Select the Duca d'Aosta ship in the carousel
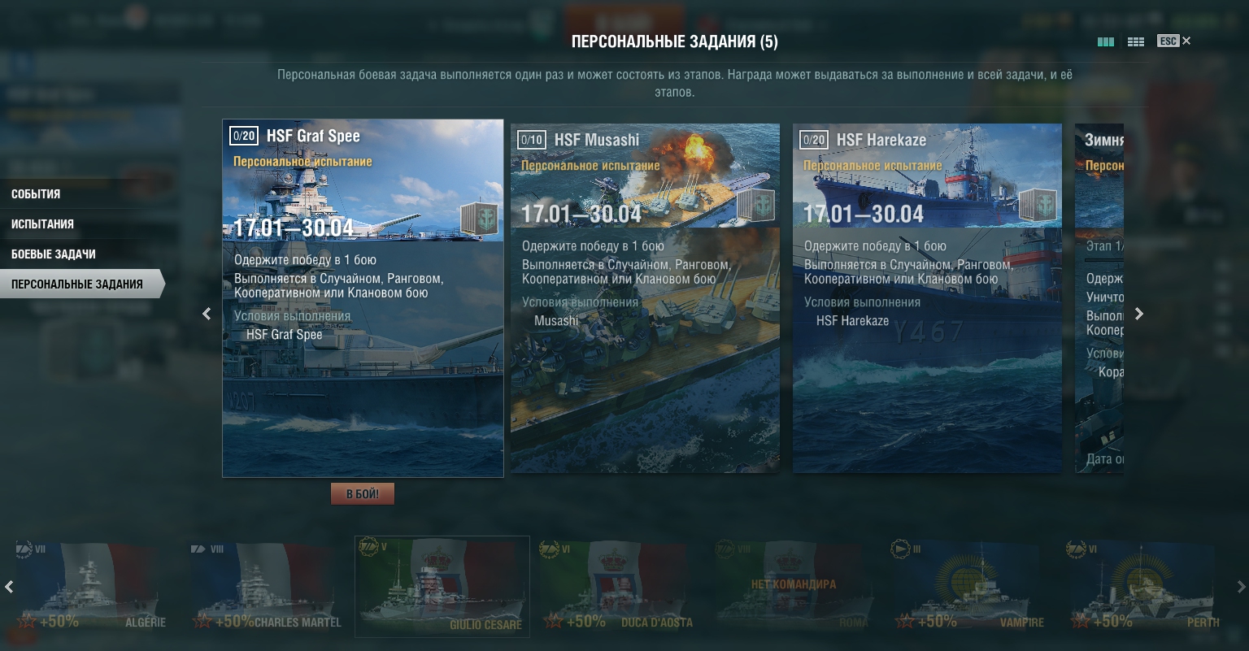 [618, 586]
